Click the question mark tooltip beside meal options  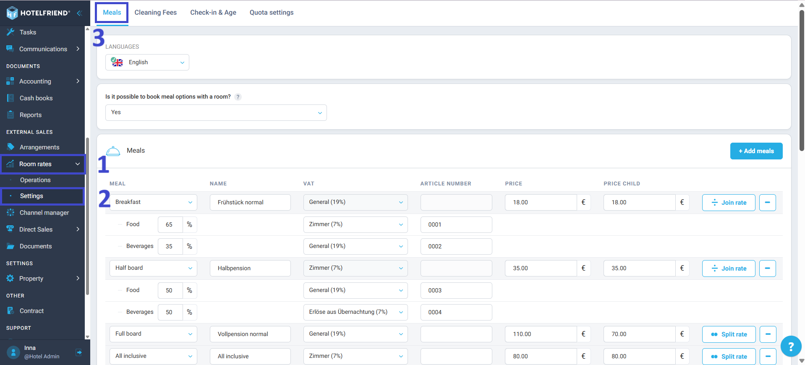[x=238, y=97]
